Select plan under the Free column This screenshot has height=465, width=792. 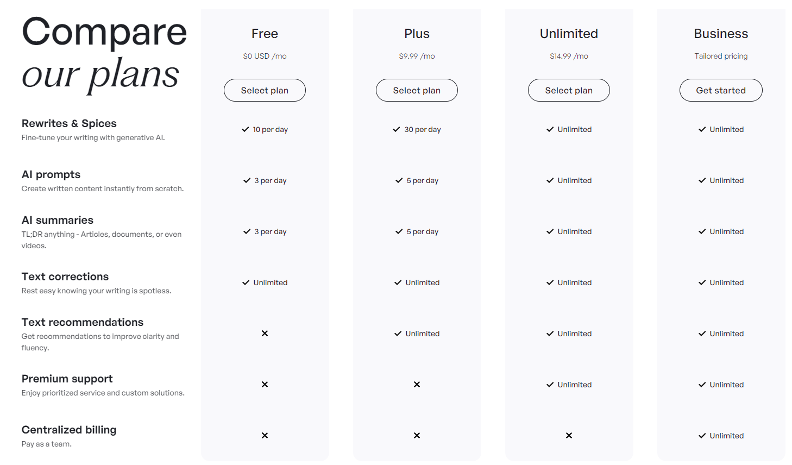point(265,90)
